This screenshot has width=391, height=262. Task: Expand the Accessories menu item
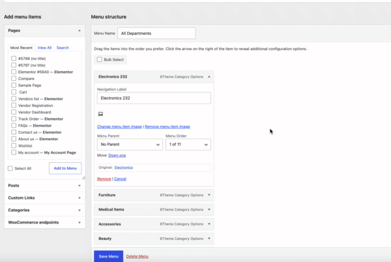click(209, 224)
